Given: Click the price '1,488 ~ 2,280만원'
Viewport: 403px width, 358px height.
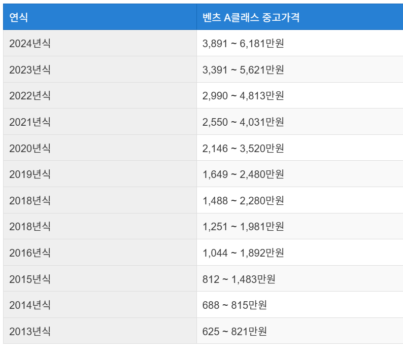Looking at the screenshot, I should coord(243,200).
